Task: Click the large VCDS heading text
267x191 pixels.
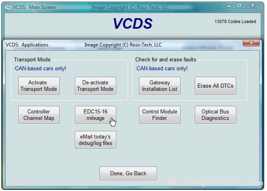Action: point(132,23)
